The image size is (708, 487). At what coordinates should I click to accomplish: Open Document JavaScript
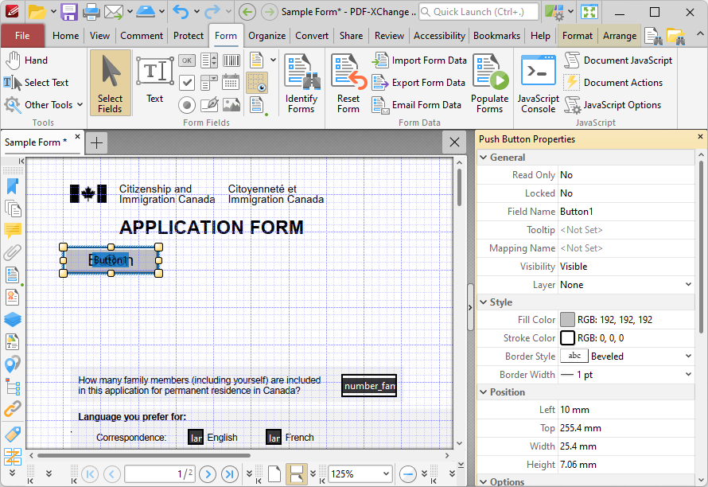(618, 60)
